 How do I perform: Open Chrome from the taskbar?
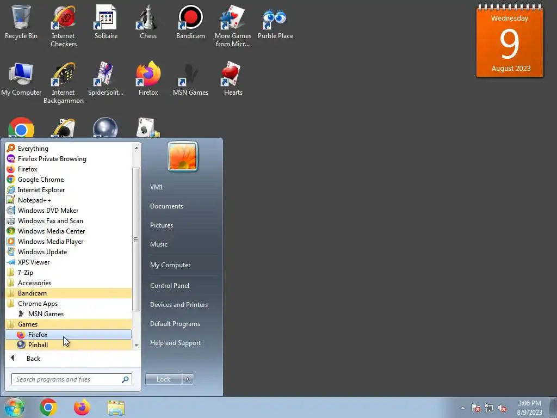point(48,407)
